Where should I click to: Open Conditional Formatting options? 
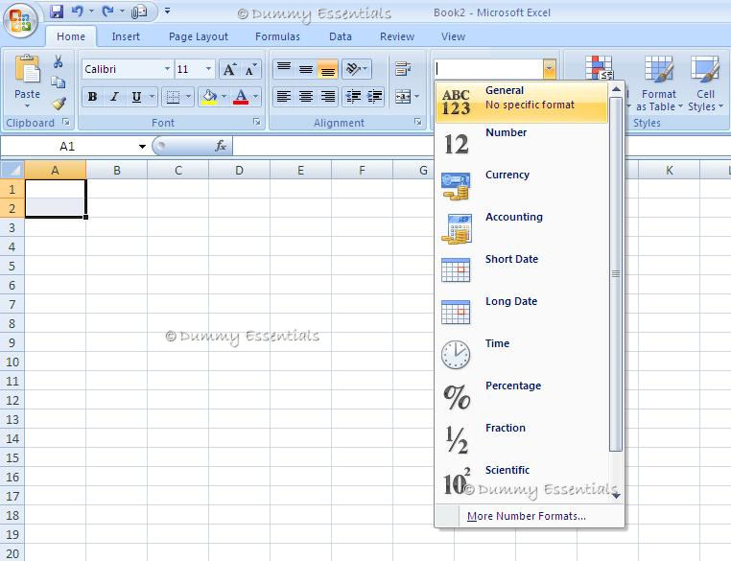pos(599,67)
